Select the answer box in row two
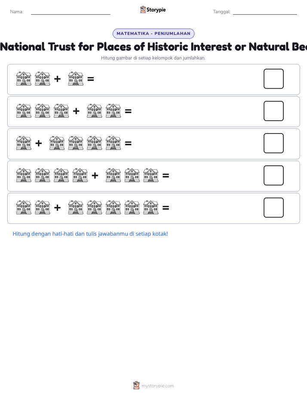307x398 pixels. (273, 111)
